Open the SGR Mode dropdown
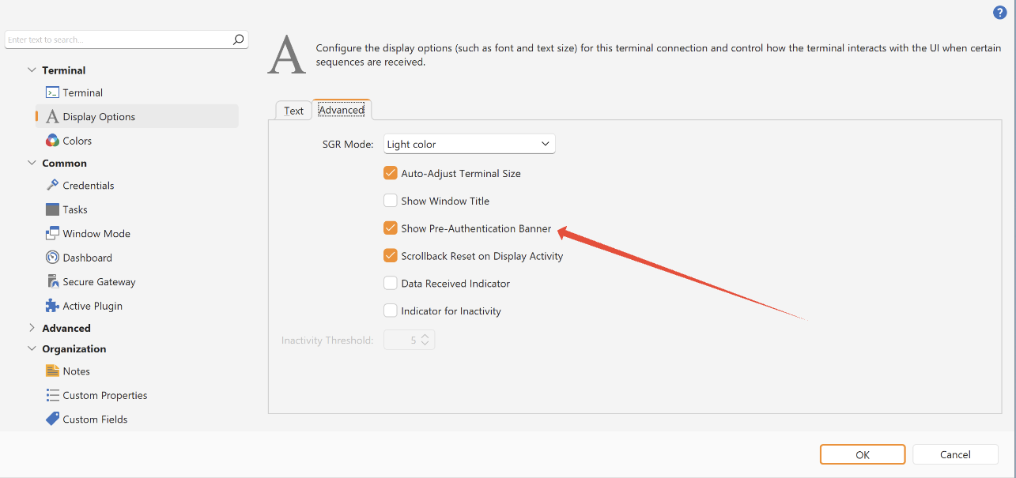Viewport: 1016px width, 478px height. (469, 144)
